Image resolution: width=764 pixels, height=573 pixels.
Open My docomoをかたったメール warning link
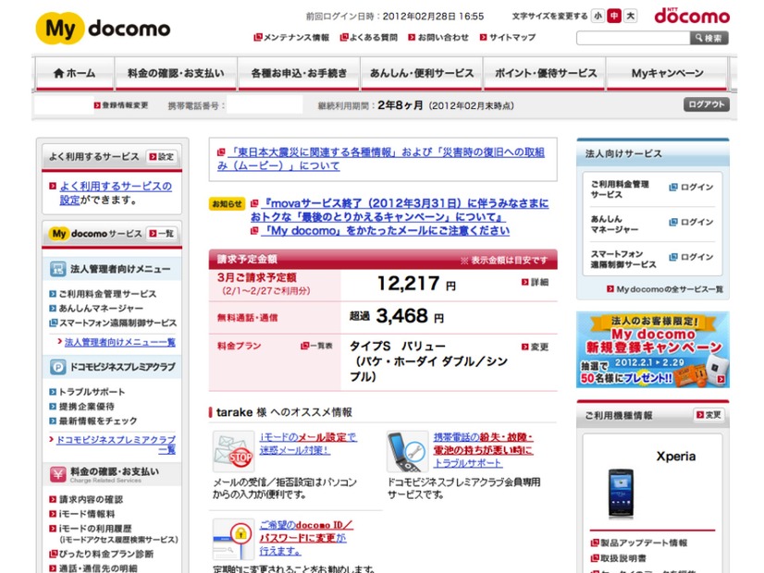point(380,231)
